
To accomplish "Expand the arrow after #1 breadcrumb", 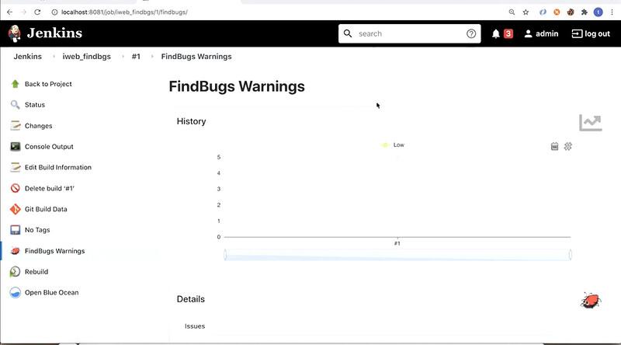I will pos(152,56).
